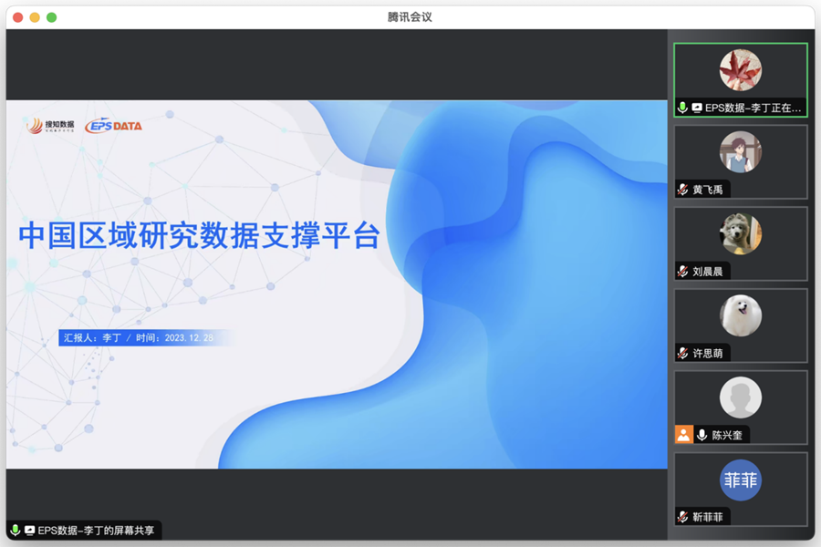Click the green mic icon in the bottom-left sharing label
Image resolution: width=821 pixels, height=547 pixels.
(x=16, y=530)
